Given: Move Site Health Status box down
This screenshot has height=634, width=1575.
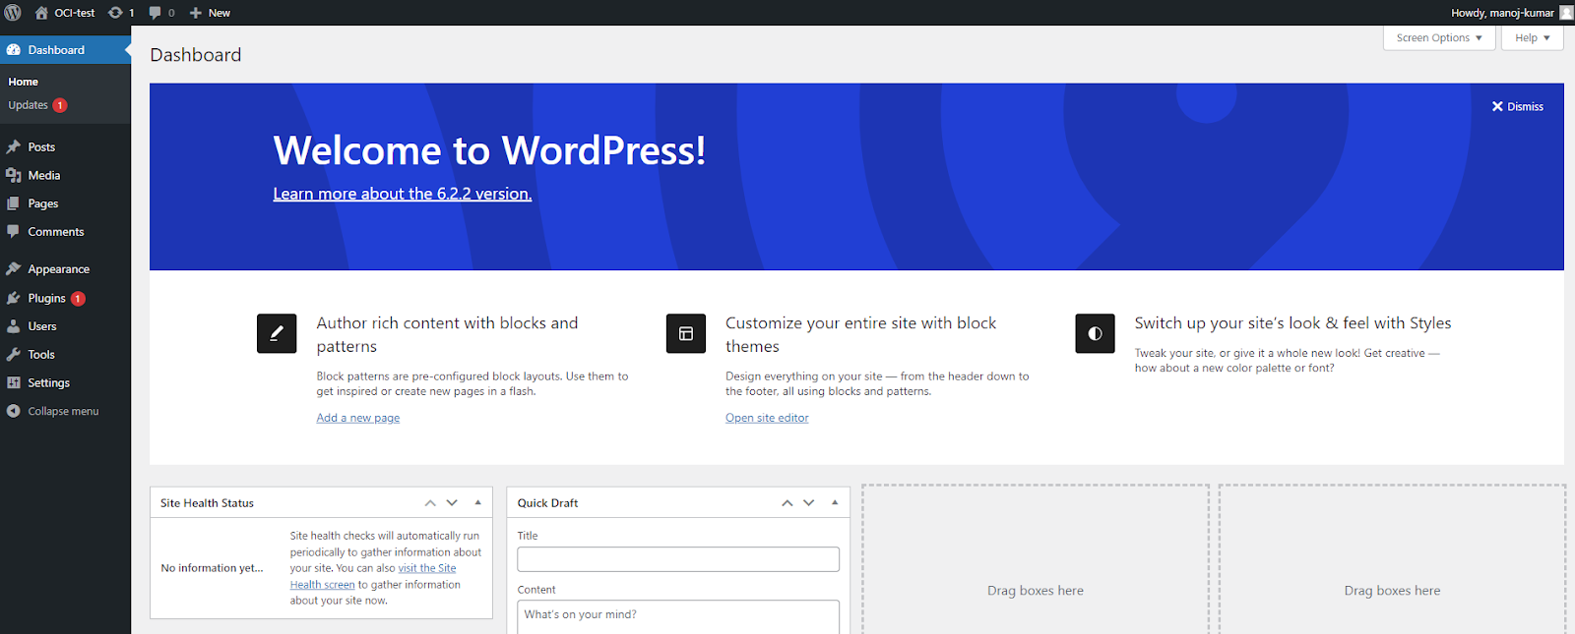Looking at the screenshot, I should point(452,503).
